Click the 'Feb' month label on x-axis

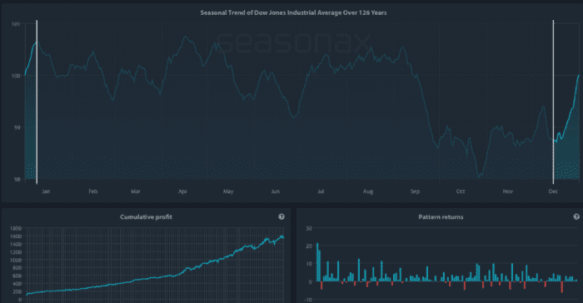(93, 191)
